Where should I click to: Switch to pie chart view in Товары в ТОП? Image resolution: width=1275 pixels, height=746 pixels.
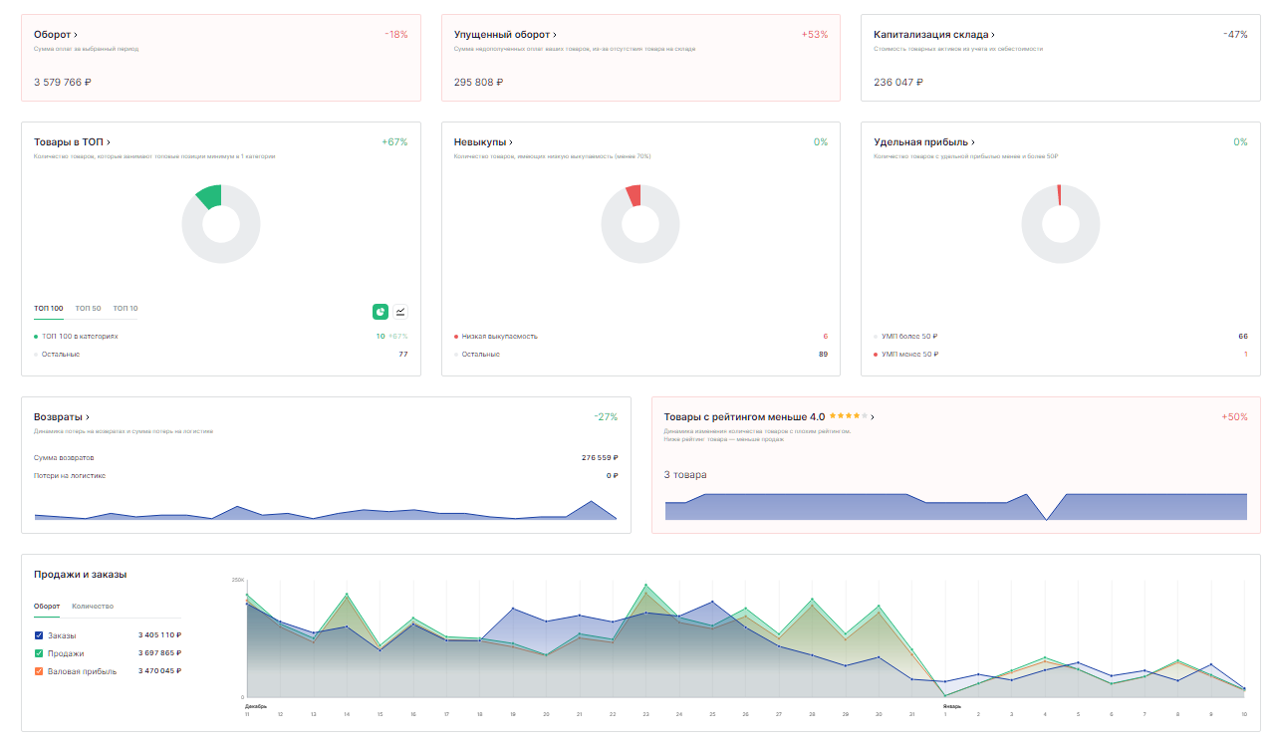click(x=381, y=312)
